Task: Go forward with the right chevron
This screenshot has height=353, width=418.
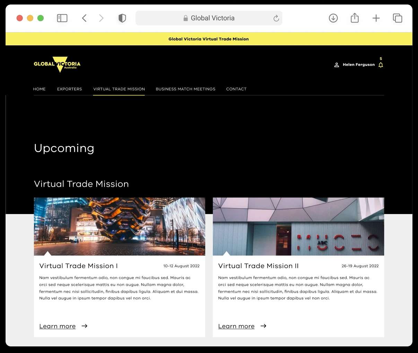Action: pyautogui.click(x=101, y=18)
